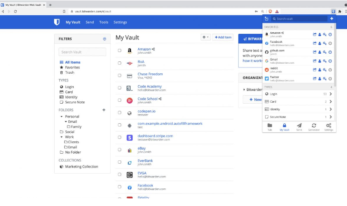Click the Bitwarden shield logo in header
This screenshot has width=347, height=206.
click(x=57, y=22)
